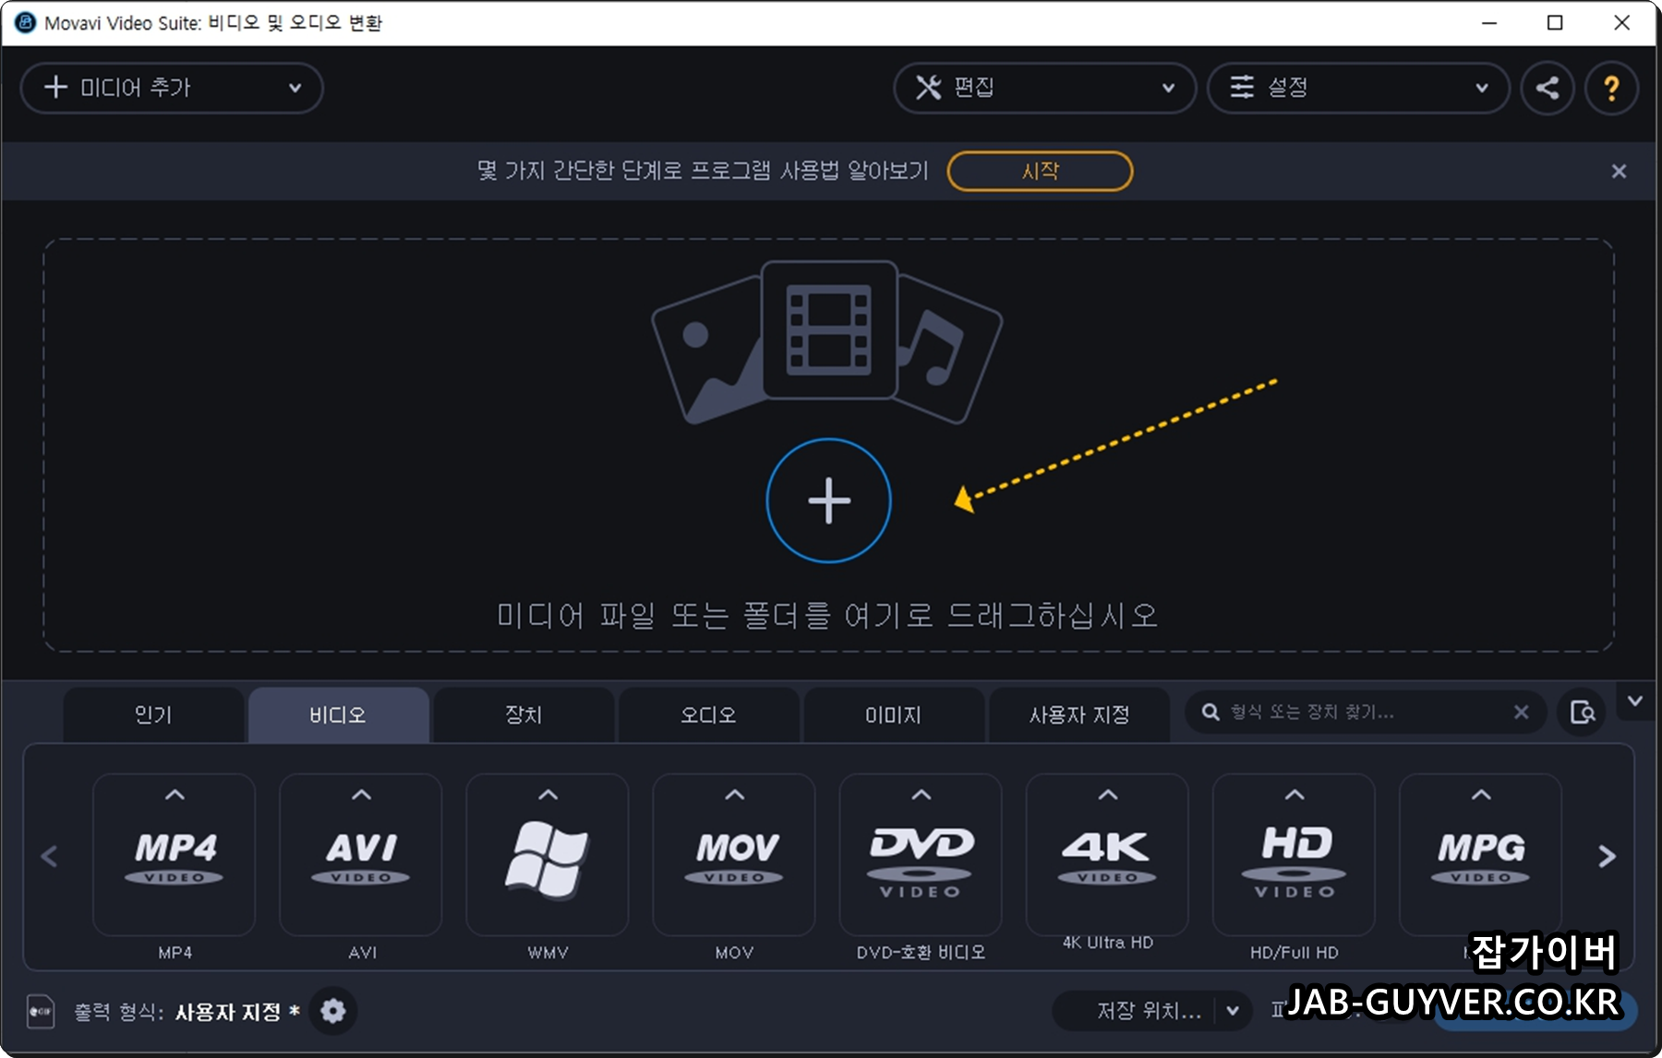Click the output format file icon
The height and width of the screenshot is (1058, 1662).
coord(41,1012)
